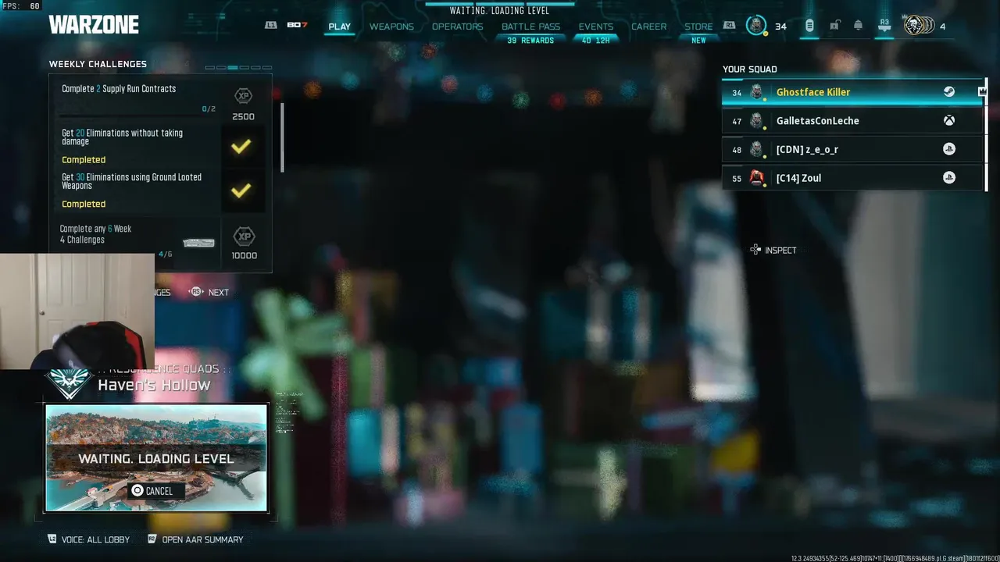Click the party leader crown icon
This screenshot has height=562, width=1000.
[x=982, y=92]
